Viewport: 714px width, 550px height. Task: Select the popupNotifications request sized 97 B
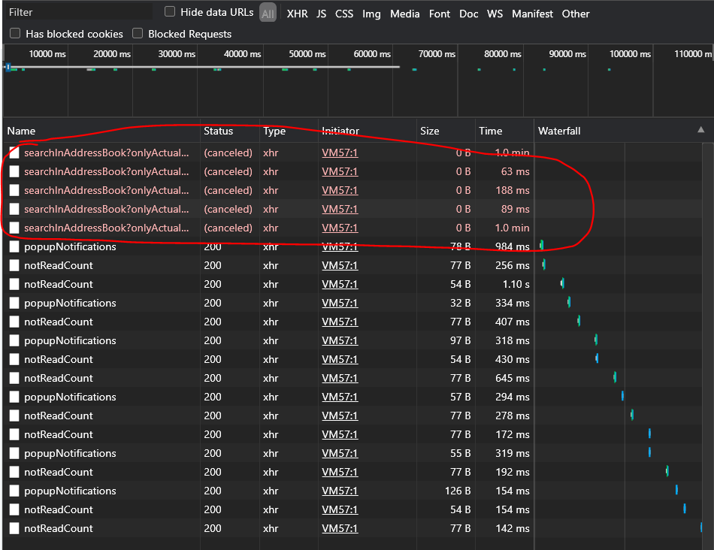pyautogui.click(x=70, y=340)
